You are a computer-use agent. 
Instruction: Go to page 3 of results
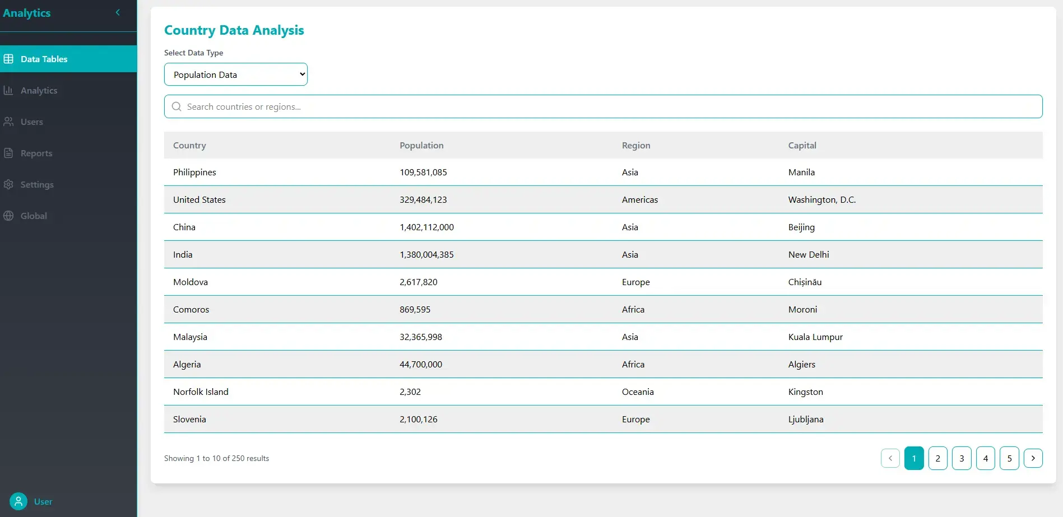click(962, 458)
